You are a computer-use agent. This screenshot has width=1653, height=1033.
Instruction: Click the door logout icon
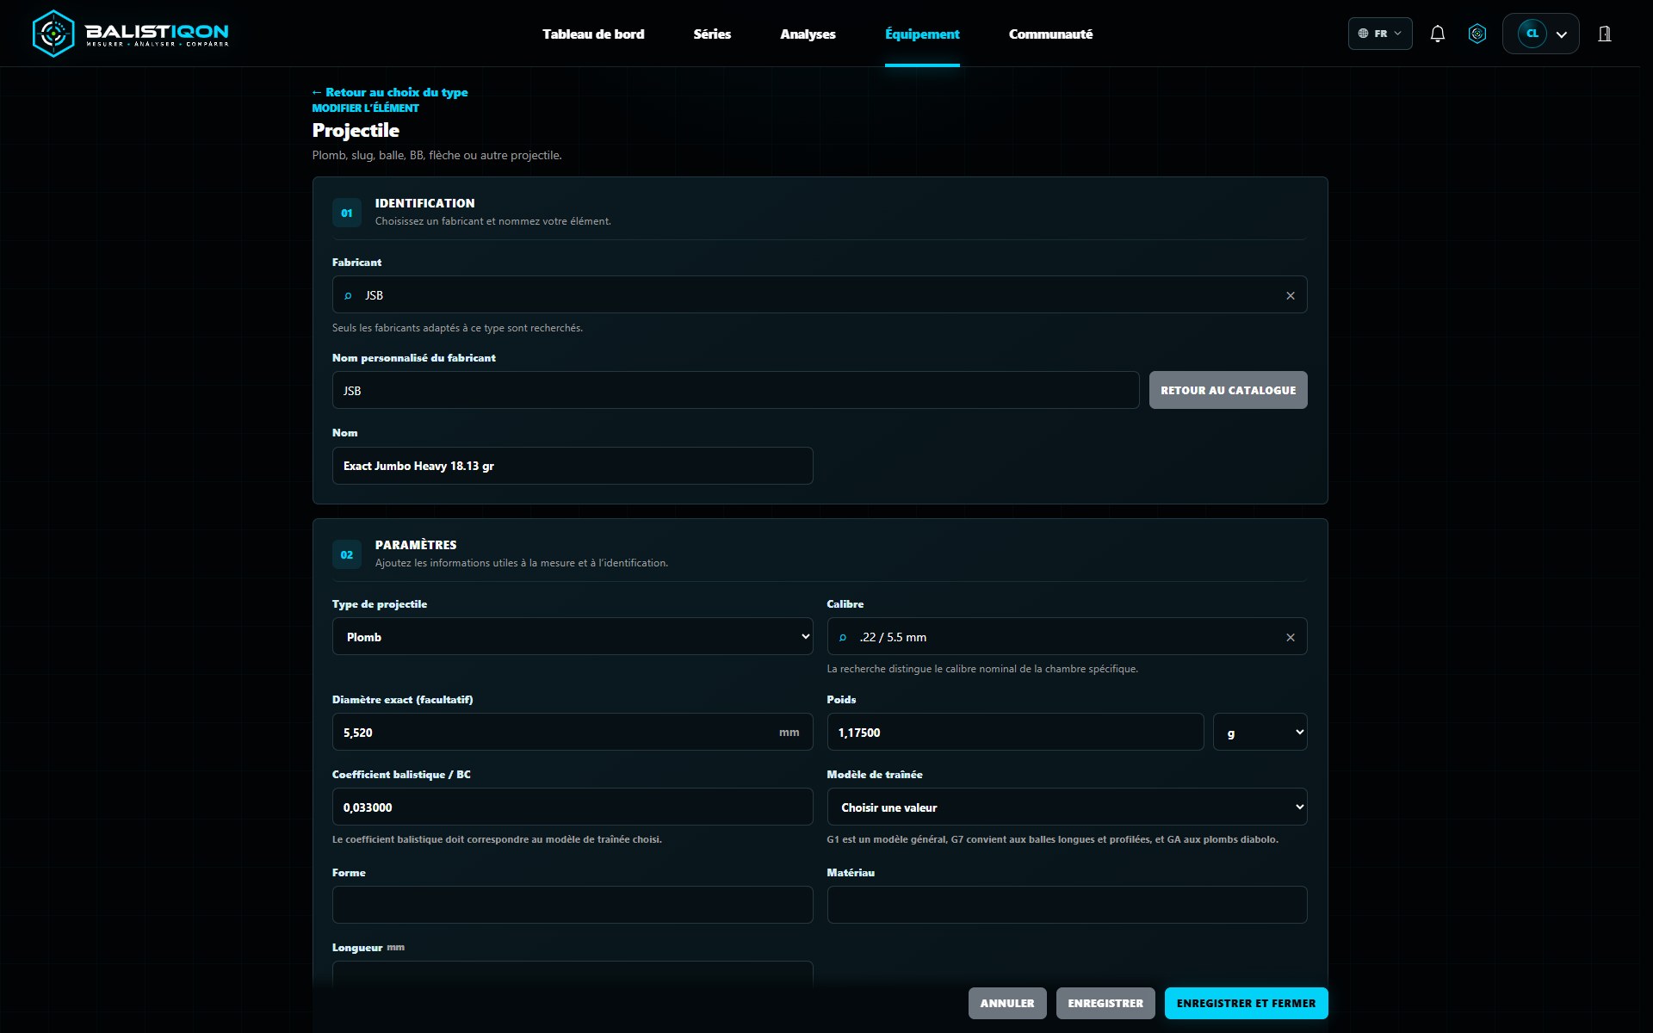click(1604, 34)
